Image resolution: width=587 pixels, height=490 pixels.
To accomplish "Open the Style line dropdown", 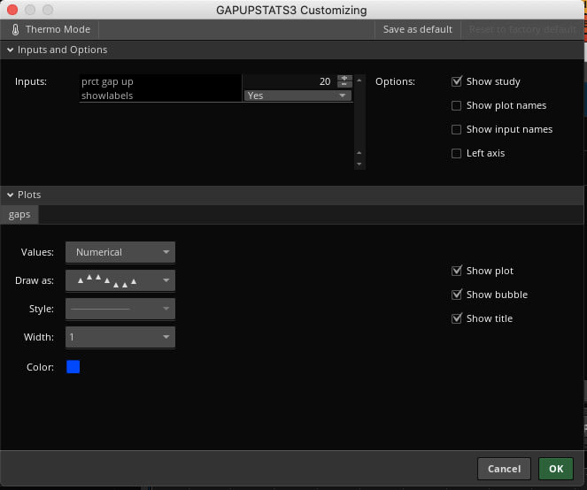I will coord(120,309).
